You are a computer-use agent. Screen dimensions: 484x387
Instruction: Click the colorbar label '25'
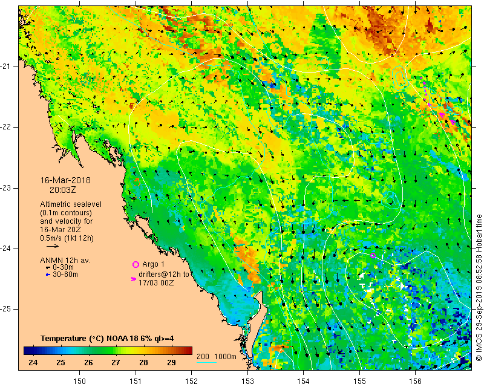point(60,362)
